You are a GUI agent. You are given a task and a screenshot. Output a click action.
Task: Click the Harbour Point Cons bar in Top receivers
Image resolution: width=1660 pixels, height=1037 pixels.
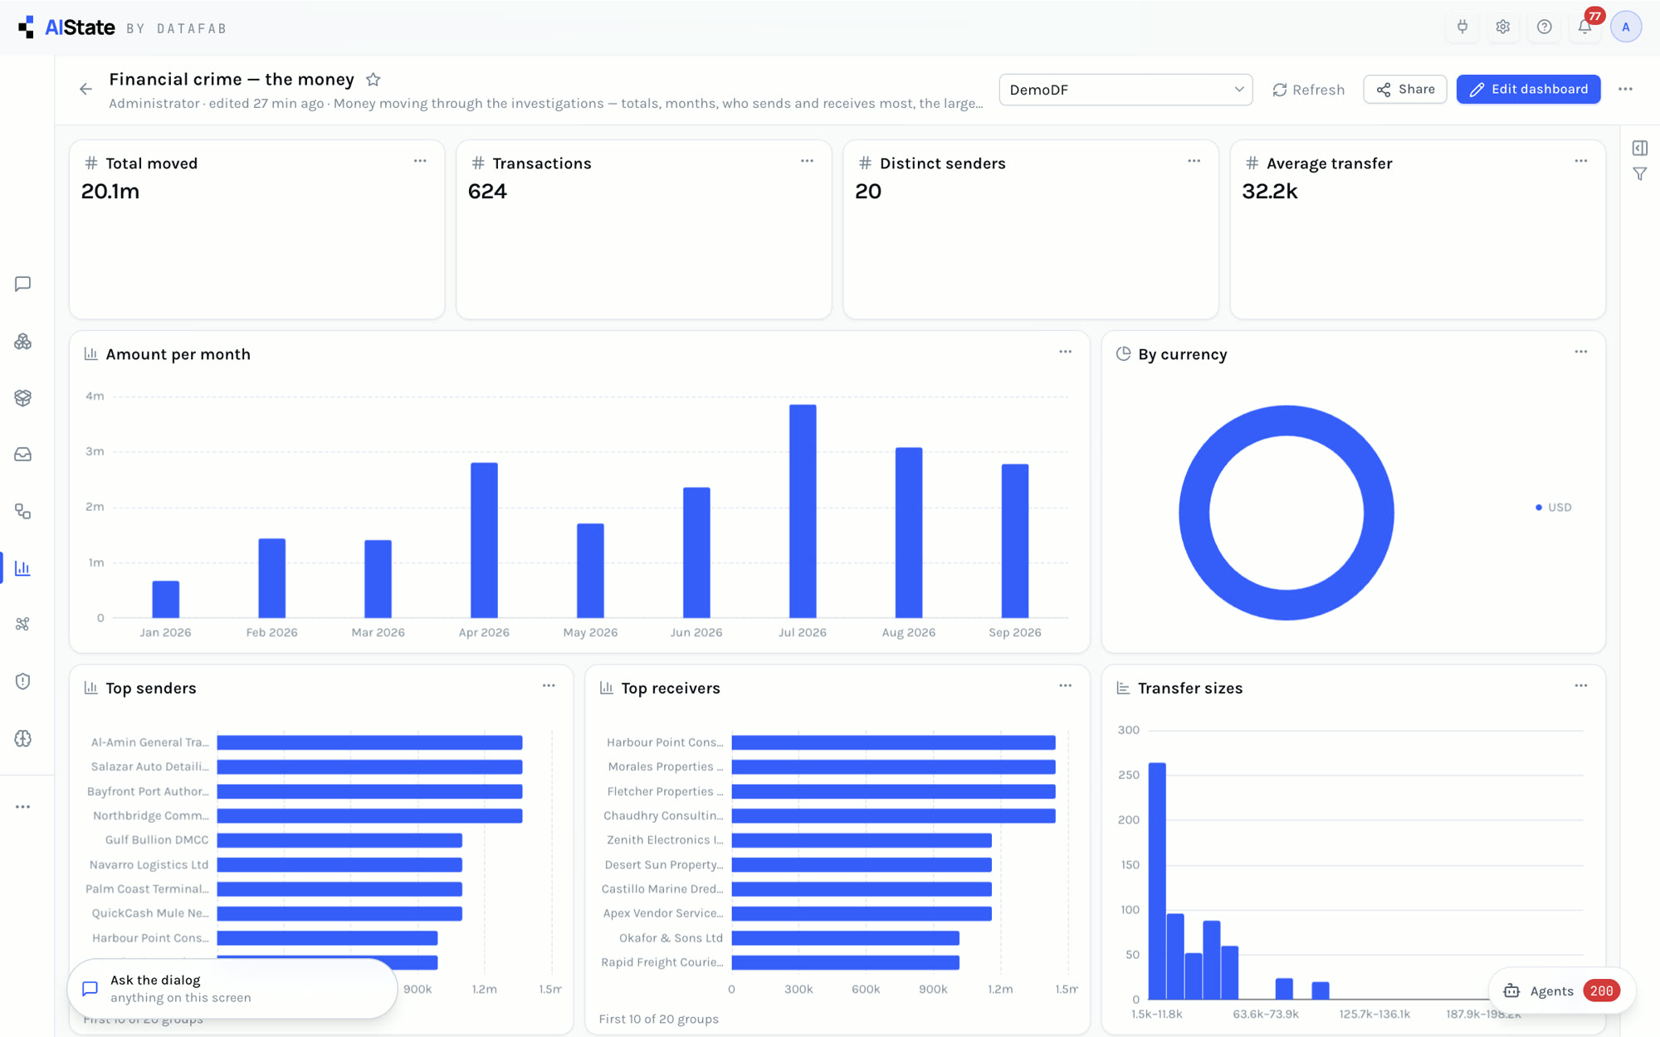pyautogui.click(x=893, y=742)
